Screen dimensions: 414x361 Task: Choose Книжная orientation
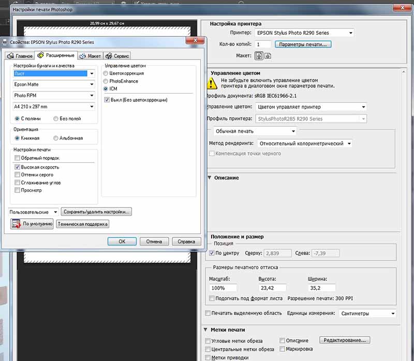click(17, 138)
